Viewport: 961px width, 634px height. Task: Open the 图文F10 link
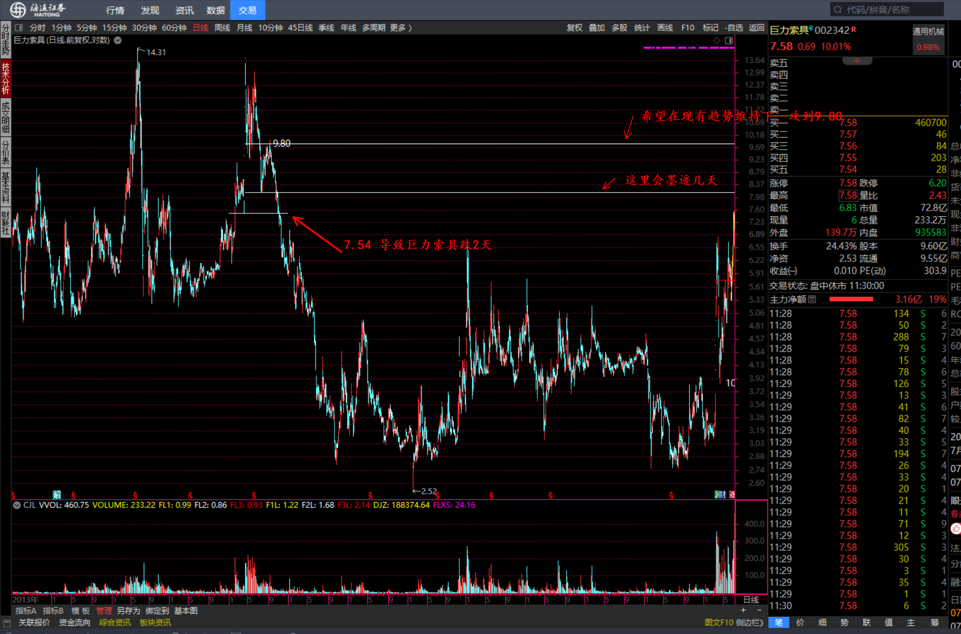719,623
